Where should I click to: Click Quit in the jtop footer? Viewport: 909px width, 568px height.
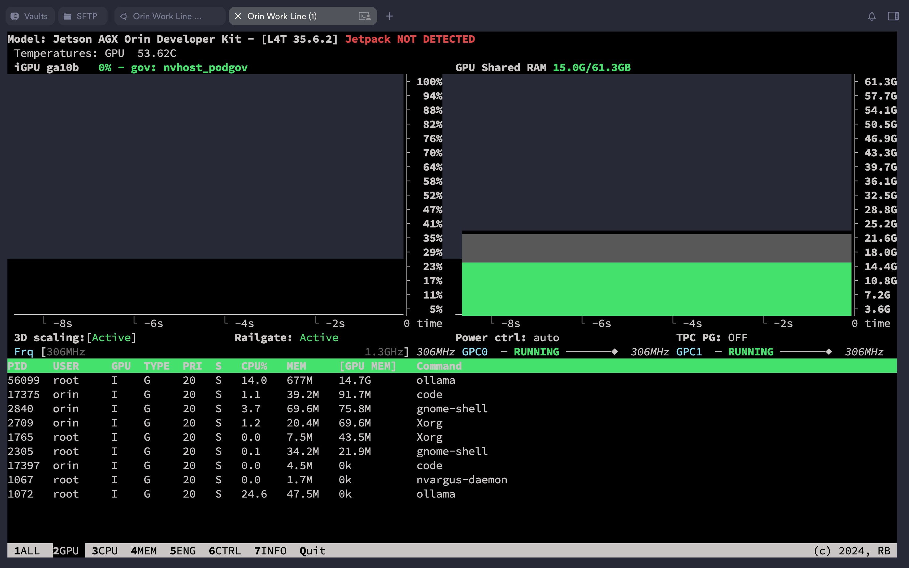(x=312, y=551)
